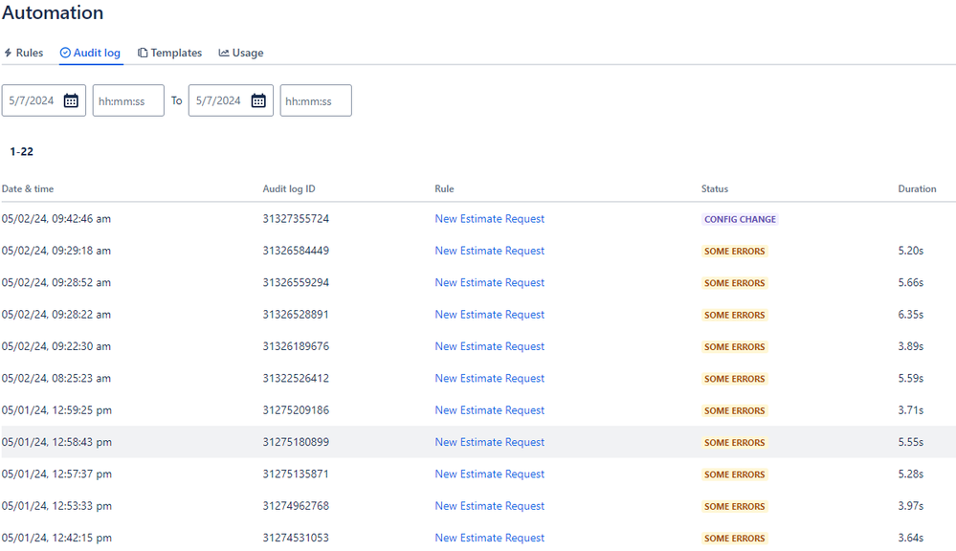Image resolution: width=956 pixels, height=551 pixels.
Task: Select the first hh:mm:ss time field
Action: pyautogui.click(x=127, y=99)
